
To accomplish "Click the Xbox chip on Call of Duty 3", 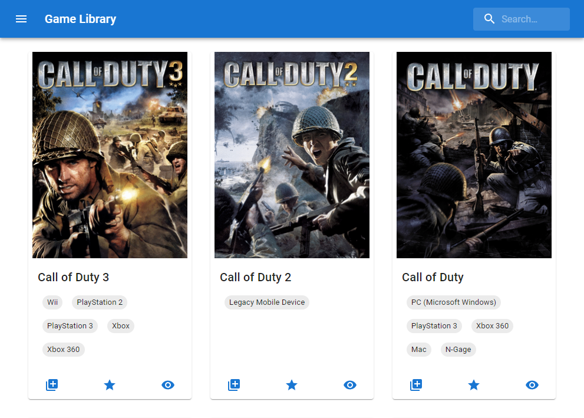I will coord(121,326).
